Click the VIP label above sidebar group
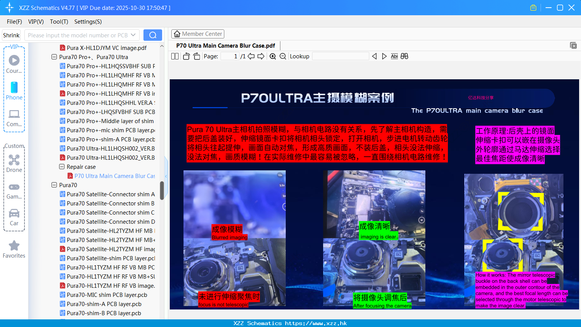The image size is (581, 327). (x=14, y=47)
